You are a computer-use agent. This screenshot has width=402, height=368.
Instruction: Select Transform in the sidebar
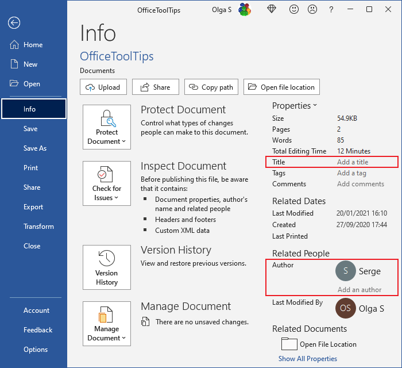click(x=38, y=227)
